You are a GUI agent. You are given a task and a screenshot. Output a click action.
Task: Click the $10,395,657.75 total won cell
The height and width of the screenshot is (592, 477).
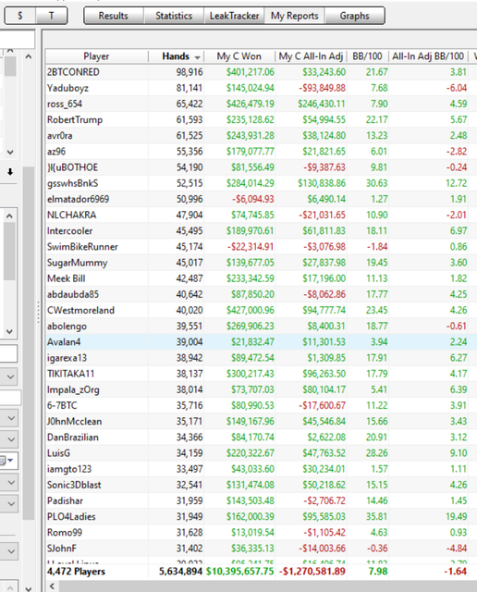239,572
